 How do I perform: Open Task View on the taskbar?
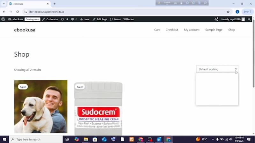(x=67, y=139)
